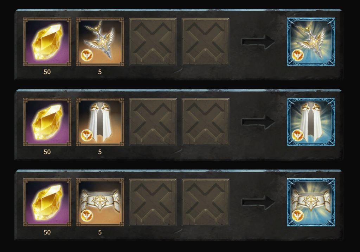This screenshot has height=252, width=360.
Task: Select the third empty slot in the cloak recipe
Action: pyautogui.click(x=153, y=122)
